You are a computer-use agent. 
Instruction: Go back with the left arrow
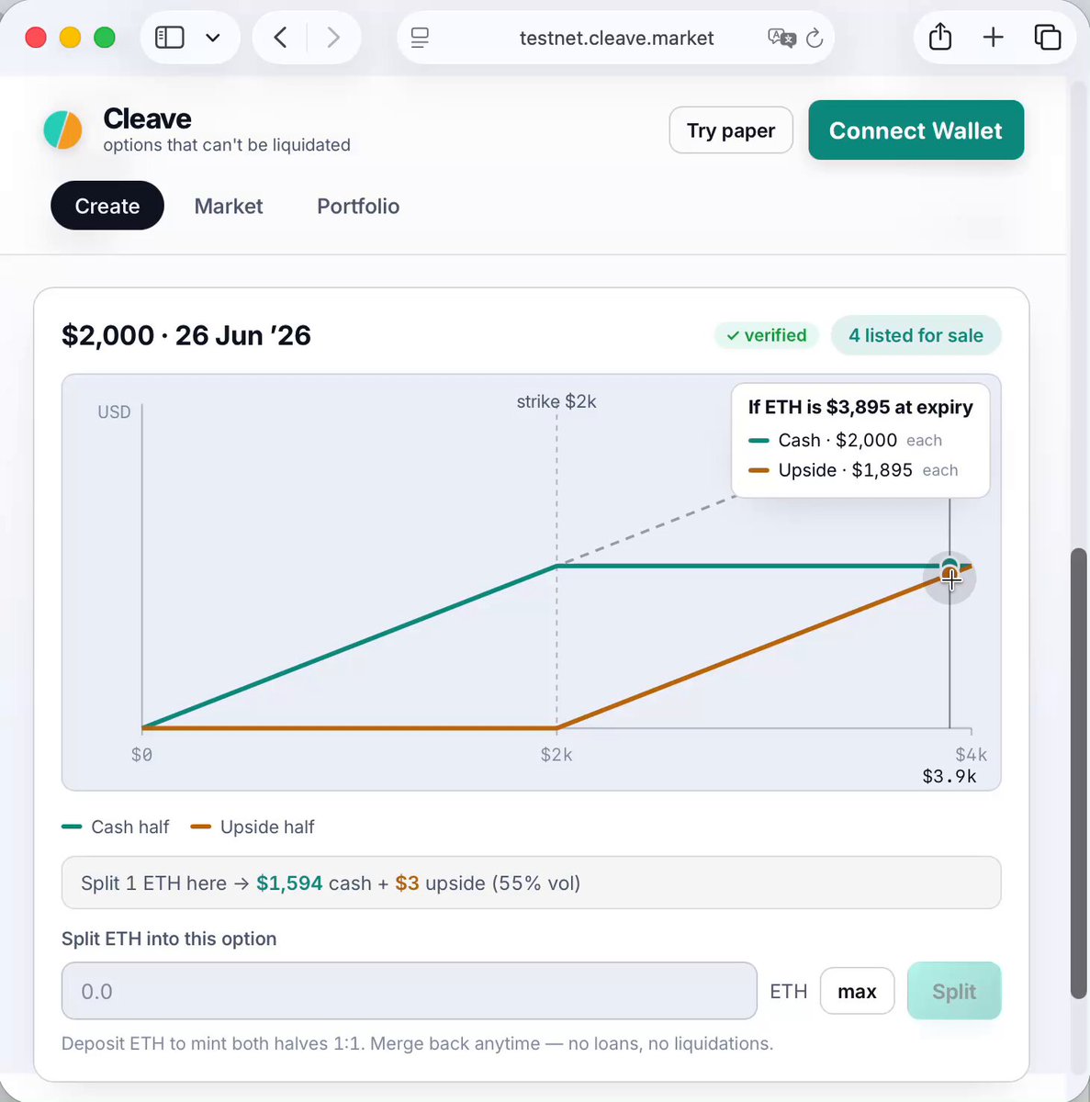pyautogui.click(x=281, y=38)
